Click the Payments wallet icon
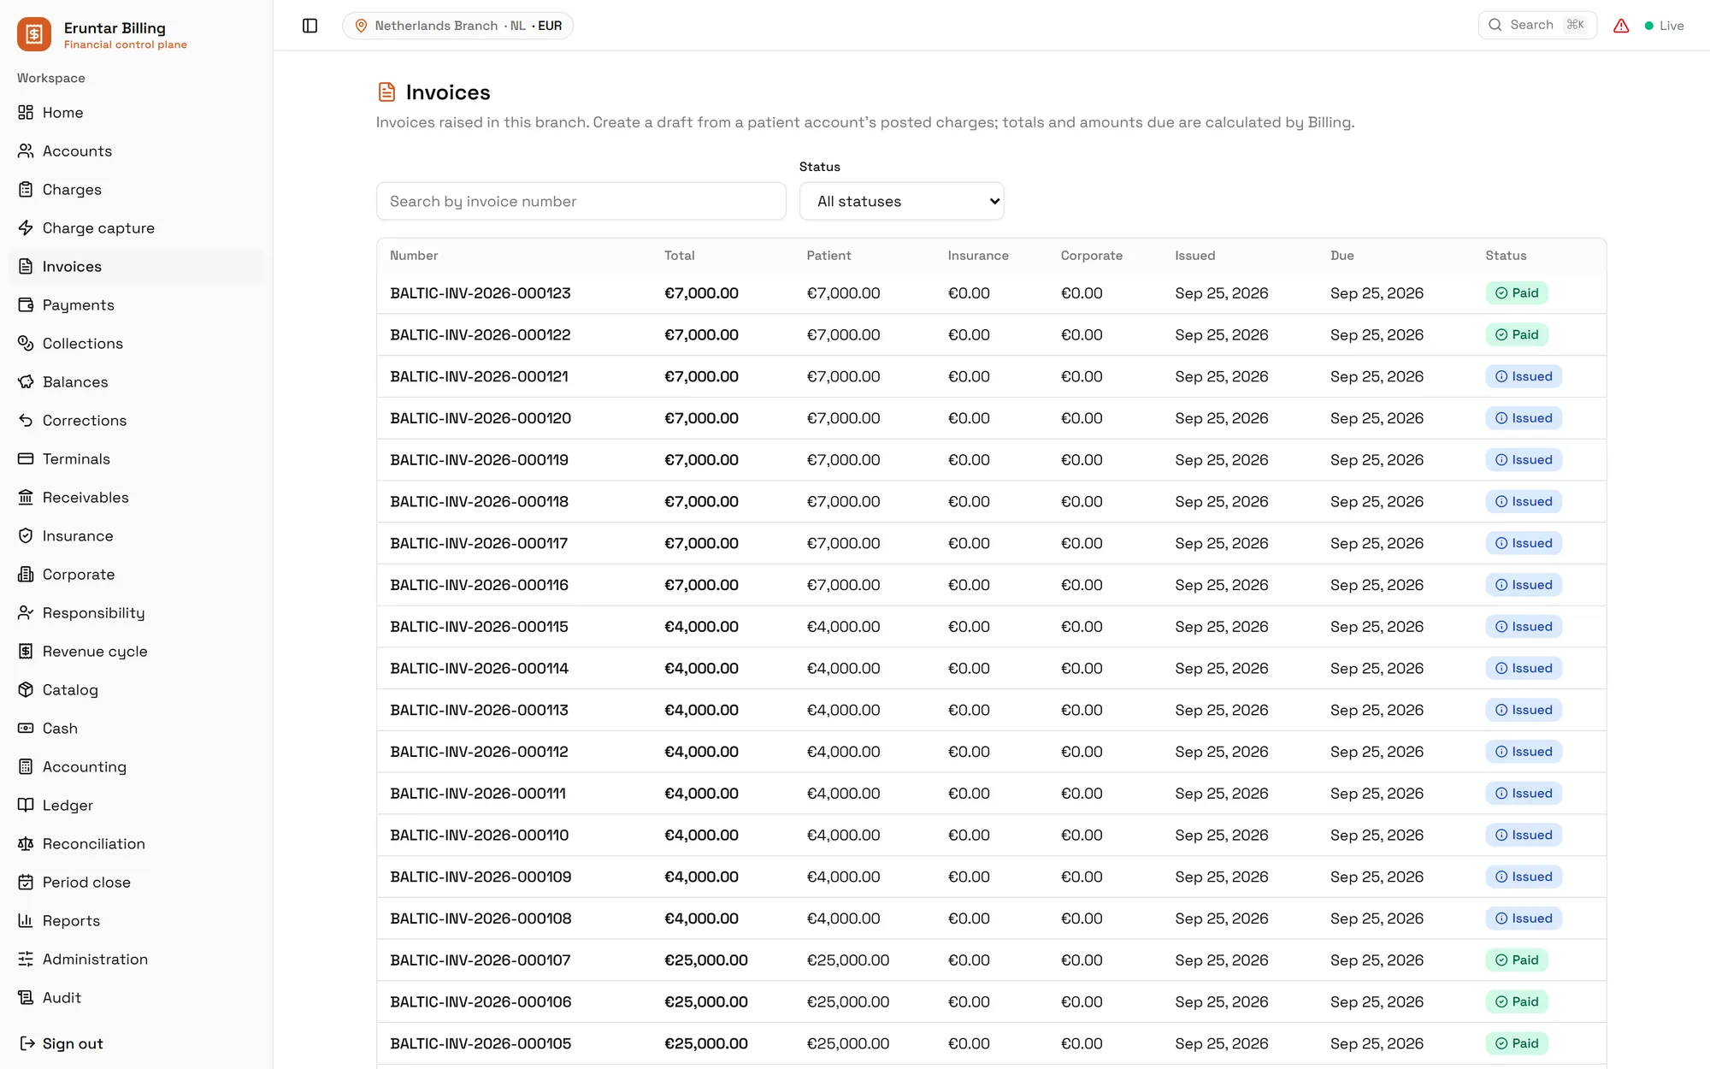 click(x=26, y=305)
